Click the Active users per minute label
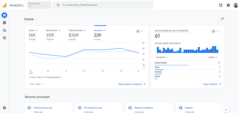238x113 pixels. point(167,43)
